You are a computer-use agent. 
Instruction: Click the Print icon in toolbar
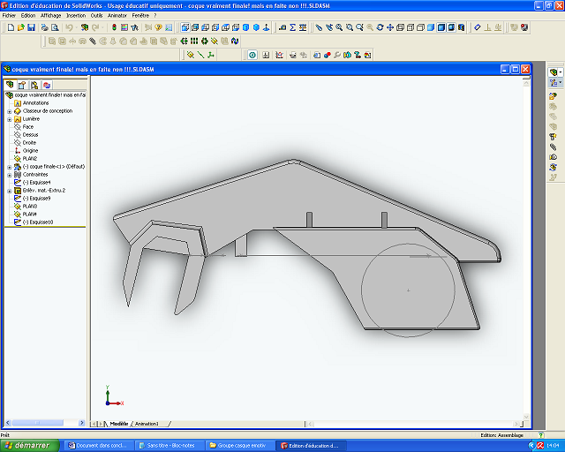[x=45, y=27]
